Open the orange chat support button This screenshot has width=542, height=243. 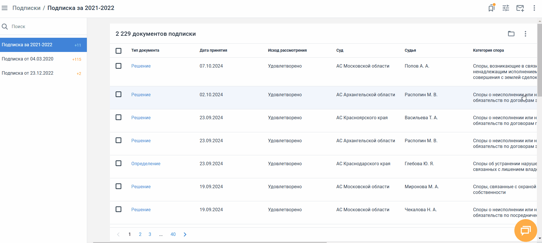526,231
